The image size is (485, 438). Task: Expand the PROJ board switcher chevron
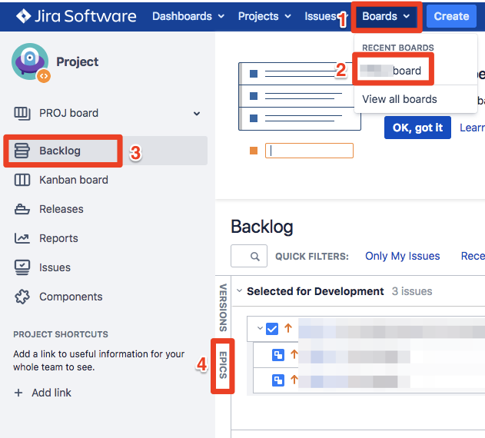[197, 114]
